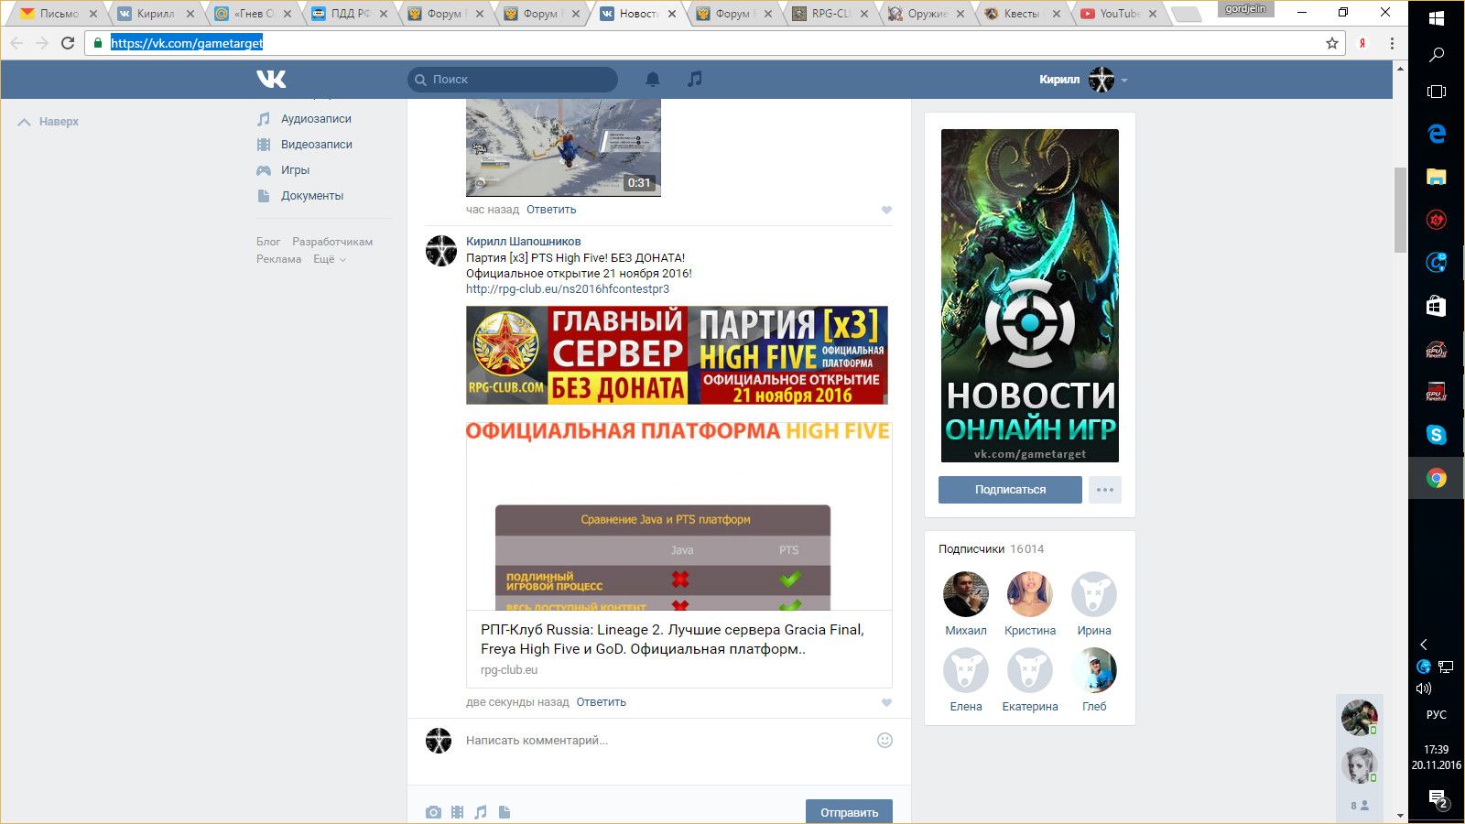Screen dimensions: 1465x824
Task: Like the comment posted час назад
Action: point(886,210)
